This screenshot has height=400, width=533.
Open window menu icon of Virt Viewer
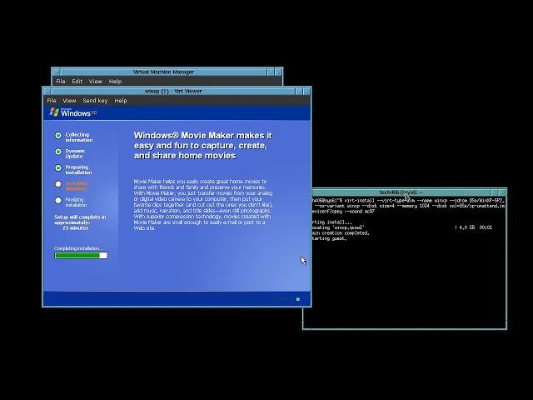[x=47, y=91]
